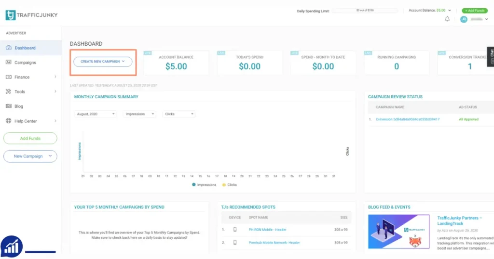Click green Add Funds button in header
This screenshot has height=259, width=494.
[x=475, y=11]
